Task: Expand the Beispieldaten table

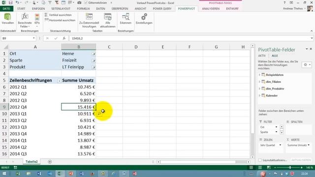Action: pyautogui.click(x=259, y=75)
